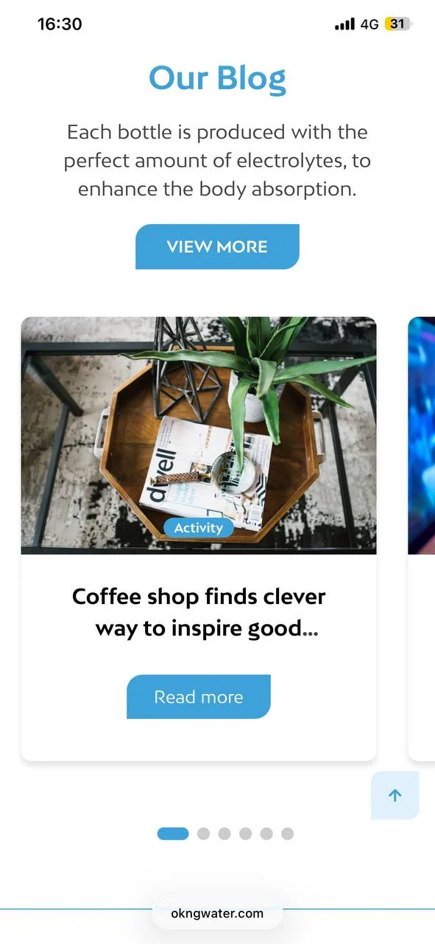This screenshot has height=944, width=435.
Task: Tap the okngwater.com address pill
Action: coord(217,913)
